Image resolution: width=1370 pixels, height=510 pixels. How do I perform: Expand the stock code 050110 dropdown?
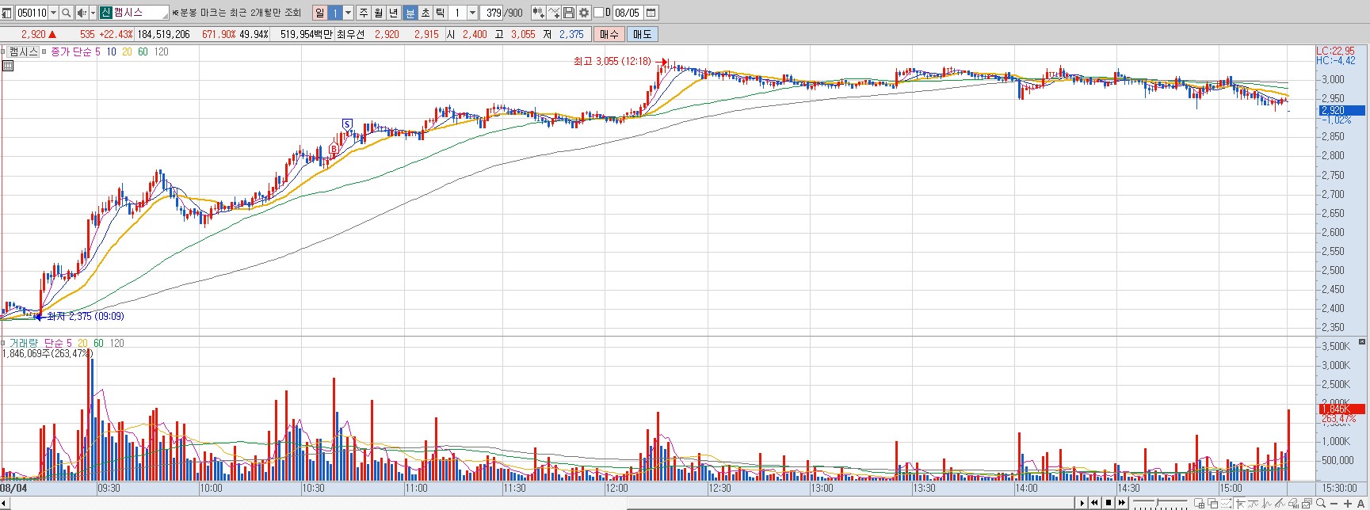pos(53,13)
